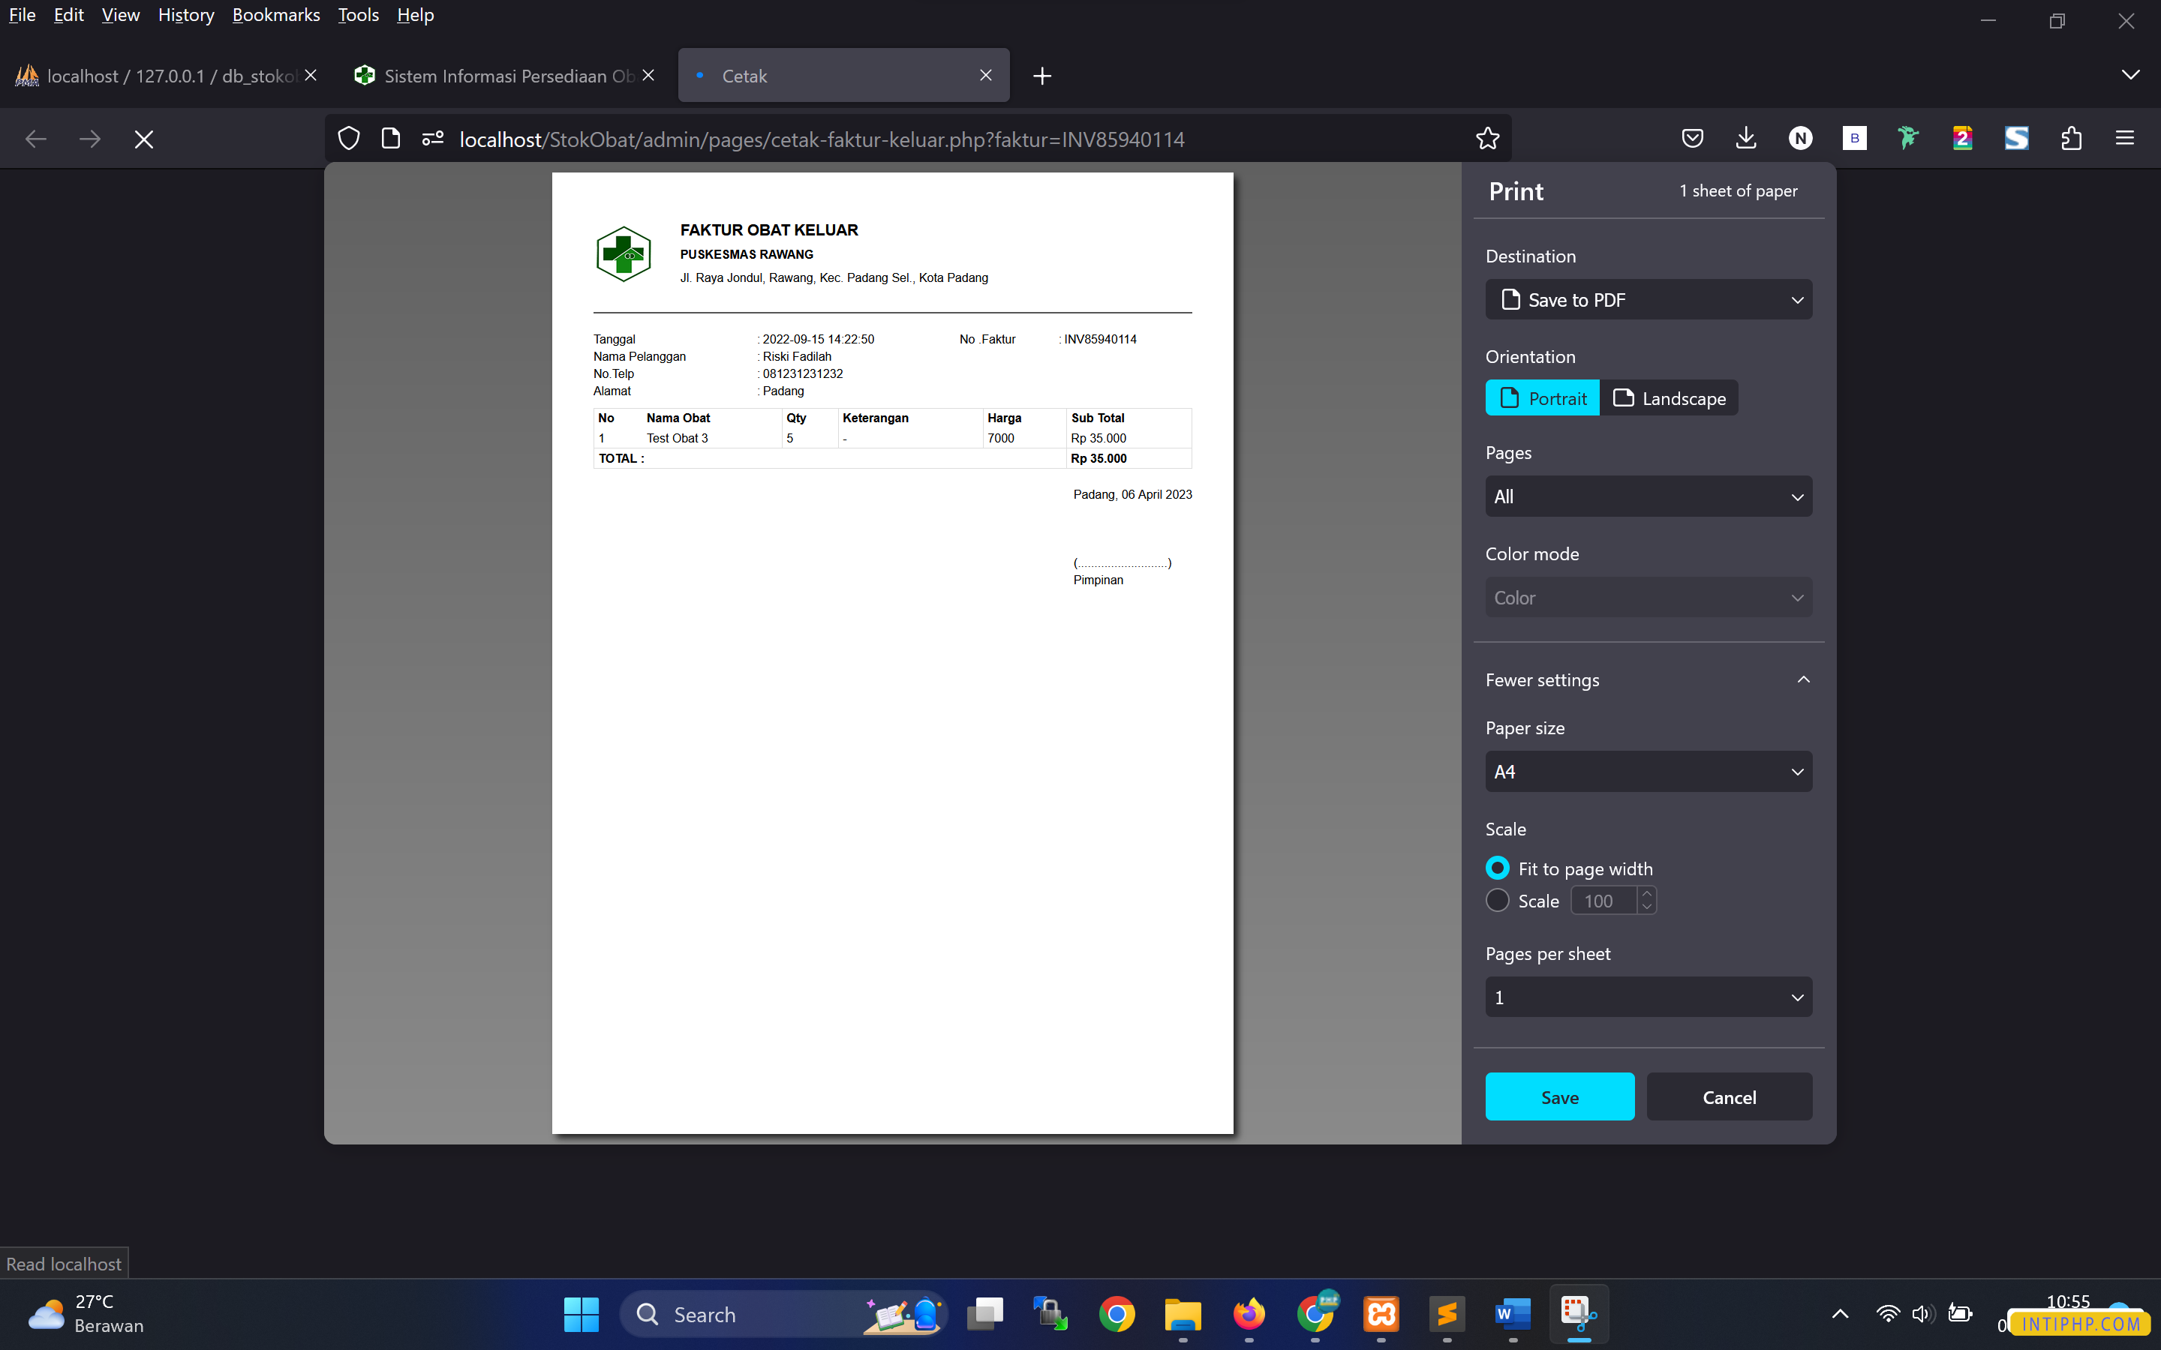Image resolution: width=2161 pixels, height=1350 pixels.
Task: Stop loading the page with the X icon
Action: 144,139
